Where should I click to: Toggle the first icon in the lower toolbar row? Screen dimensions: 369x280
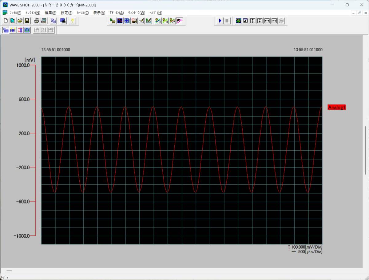(x=6, y=30)
